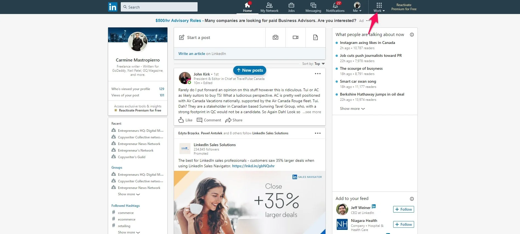Click the info icon beside What people are talking about
520x234 pixels.
tap(412, 35)
